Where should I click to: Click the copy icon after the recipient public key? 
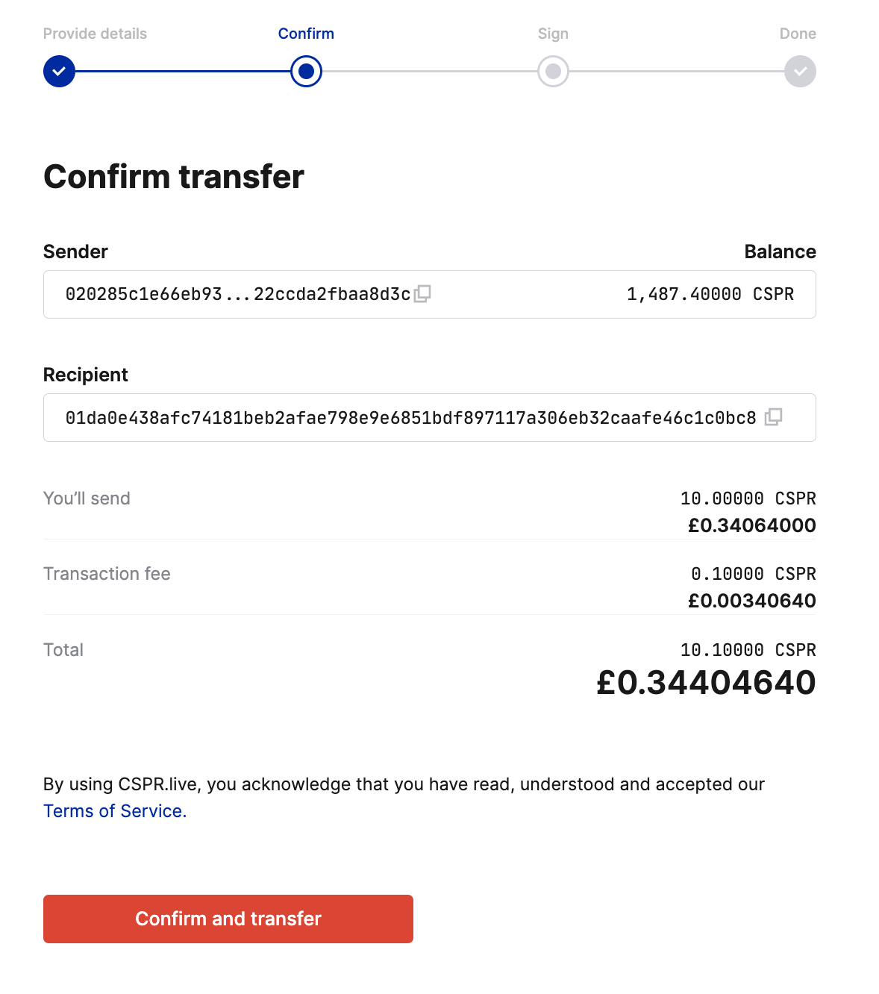pyautogui.click(x=775, y=418)
